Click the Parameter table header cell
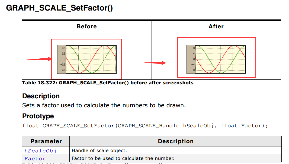This screenshot has height=164, width=289. click(46, 141)
